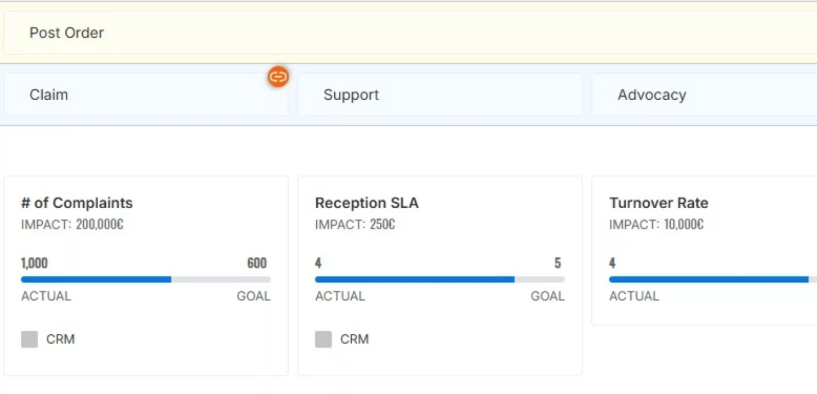Viewport: 817px width, 394px height.
Task: Open the Advocacy stage
Action: [x=703, y=95]
